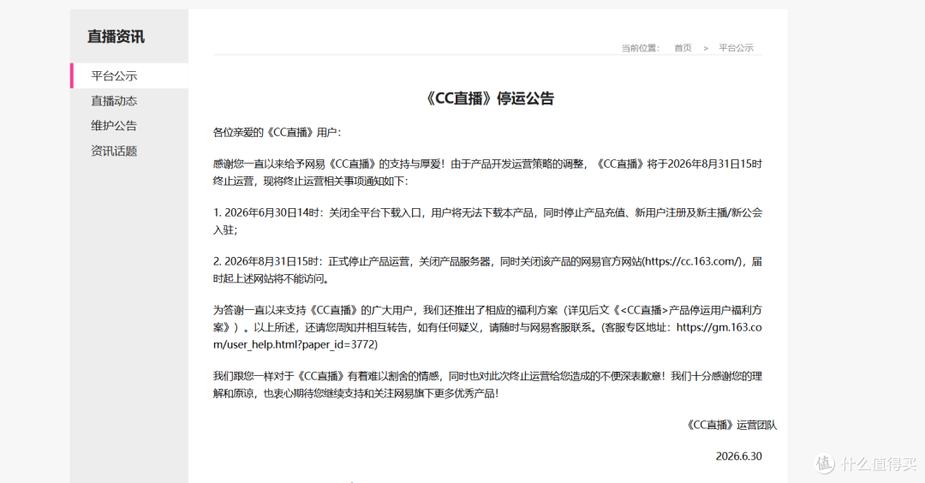Click the 《CC直播》停运公告 title
Image resolution: width=925 pixels, height=483 pixels.
click(488, 98)
